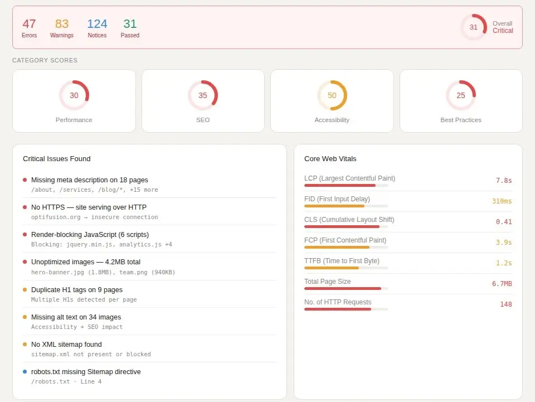Expand the No XML sitemap found row
This screenshot has width=535, height=402.
click(x=66, y=345)
